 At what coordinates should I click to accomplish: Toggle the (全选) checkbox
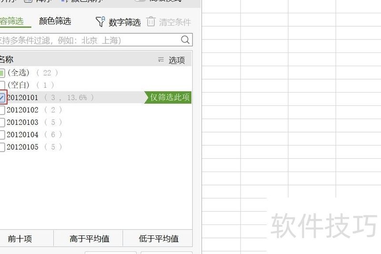(x=2, y=73)
